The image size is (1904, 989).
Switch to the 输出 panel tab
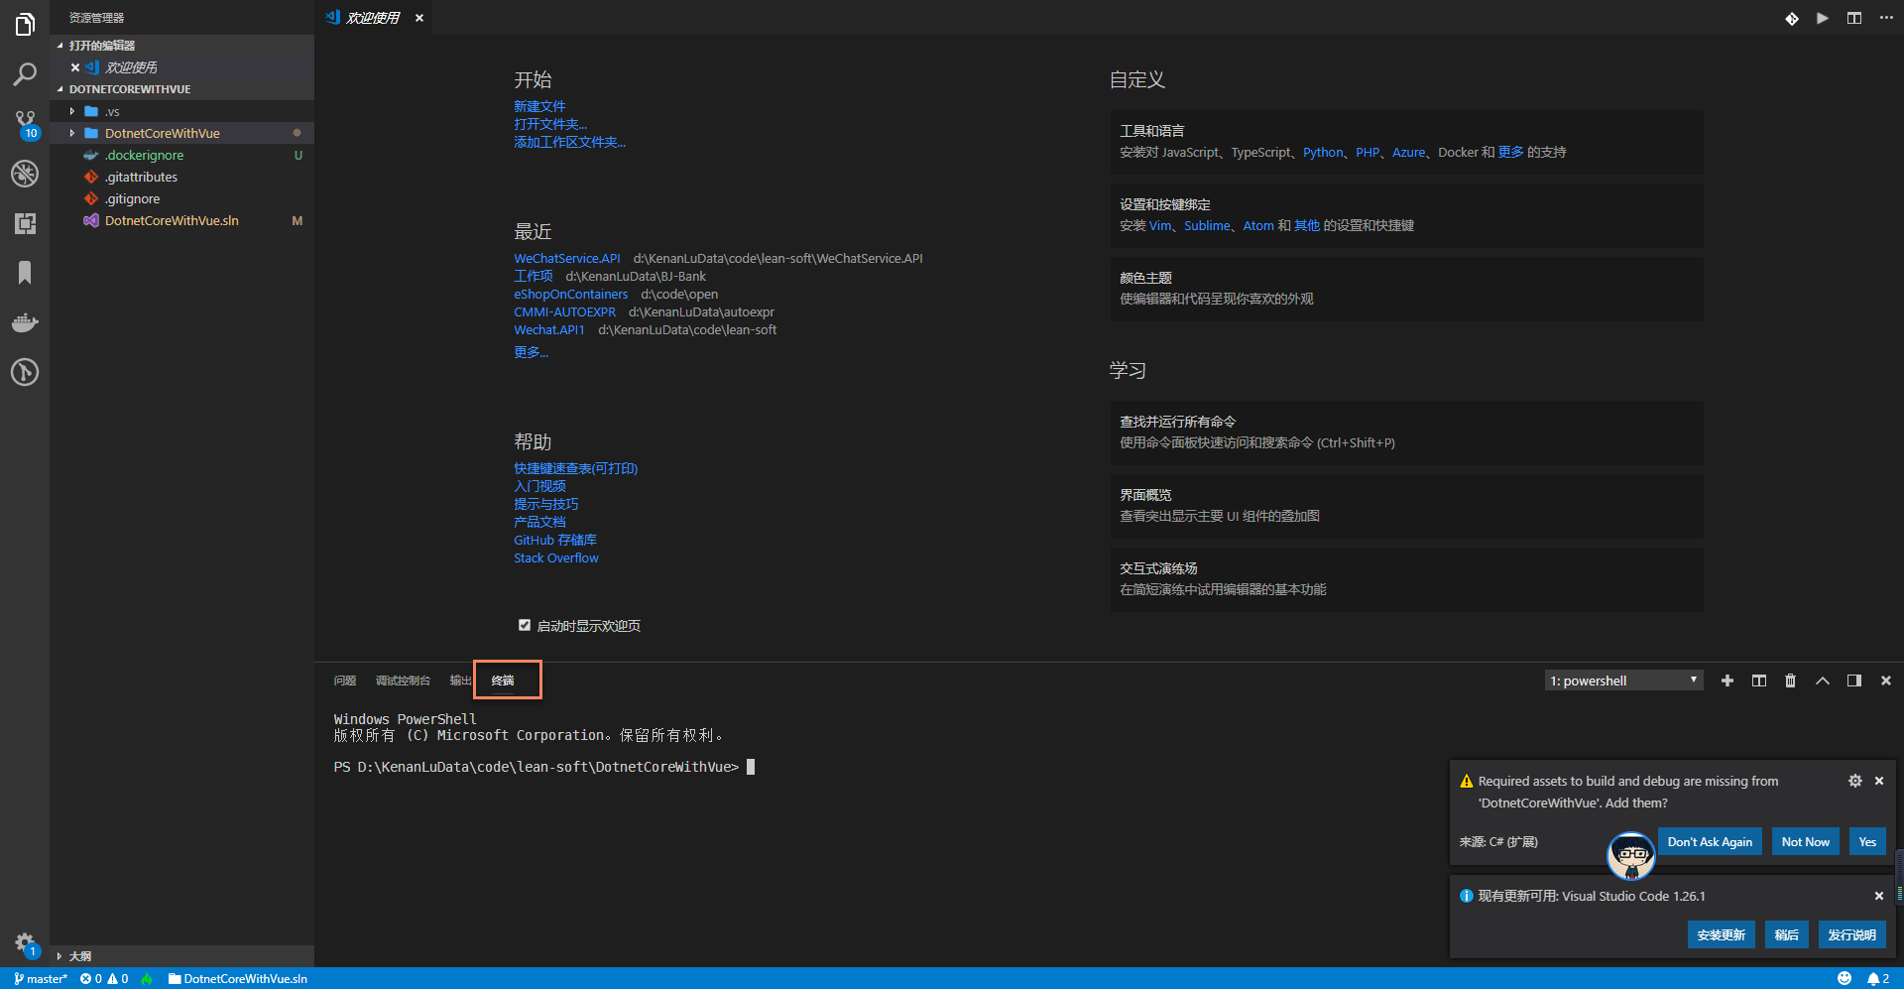460,680
